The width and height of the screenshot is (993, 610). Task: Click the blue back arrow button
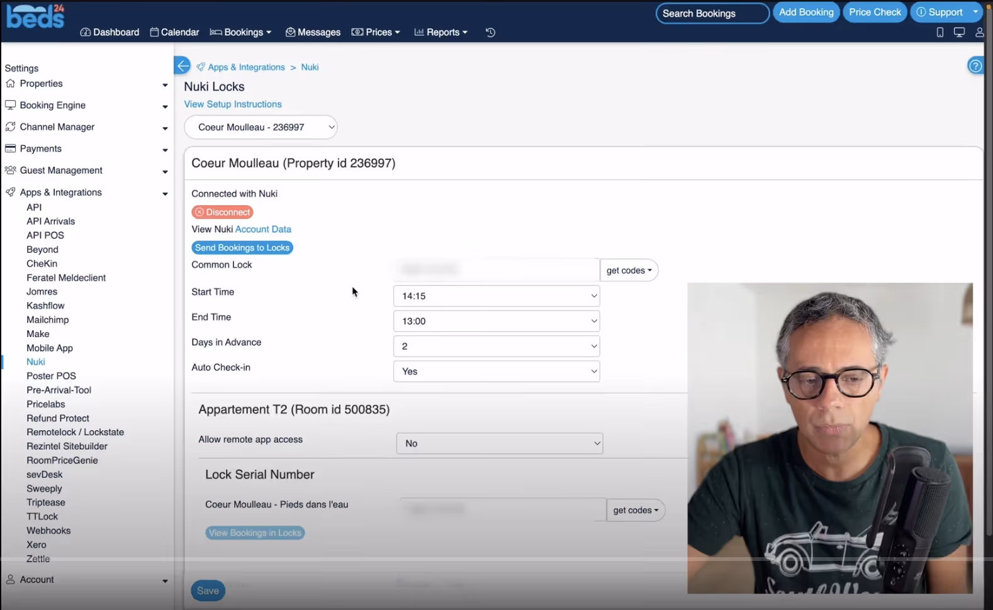click(182, 65)
